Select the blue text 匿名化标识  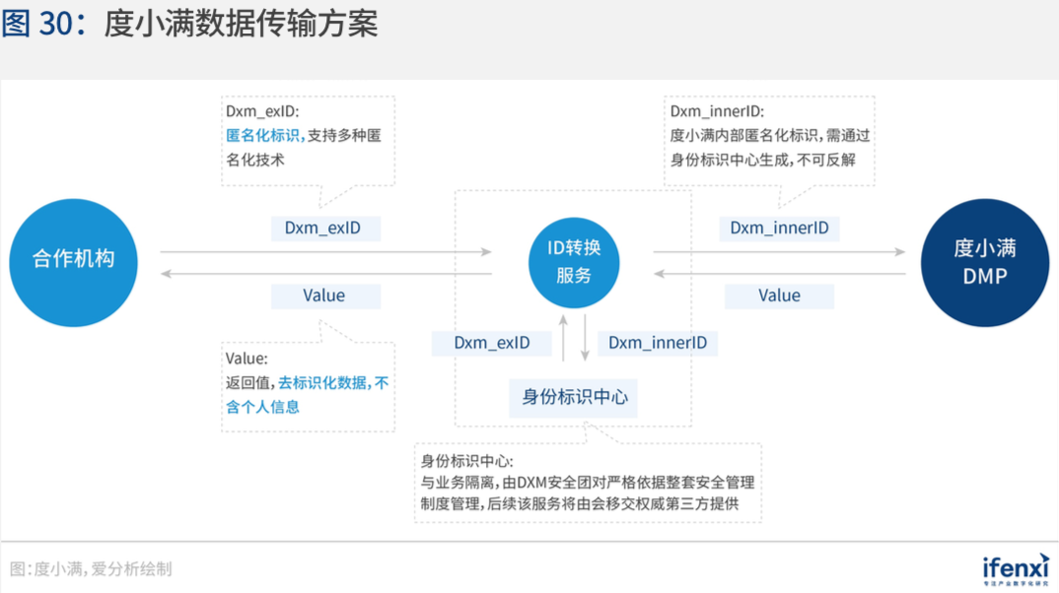pos(262,136)
